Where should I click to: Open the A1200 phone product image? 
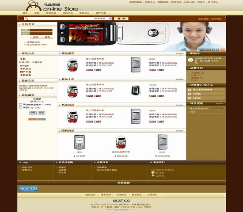coord(136,90)
